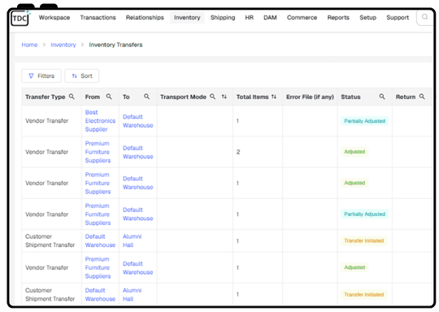Go to Inventory breadcrumb link

click(63, 45)
